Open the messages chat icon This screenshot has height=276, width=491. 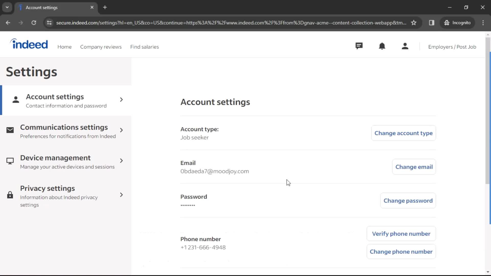359,46
